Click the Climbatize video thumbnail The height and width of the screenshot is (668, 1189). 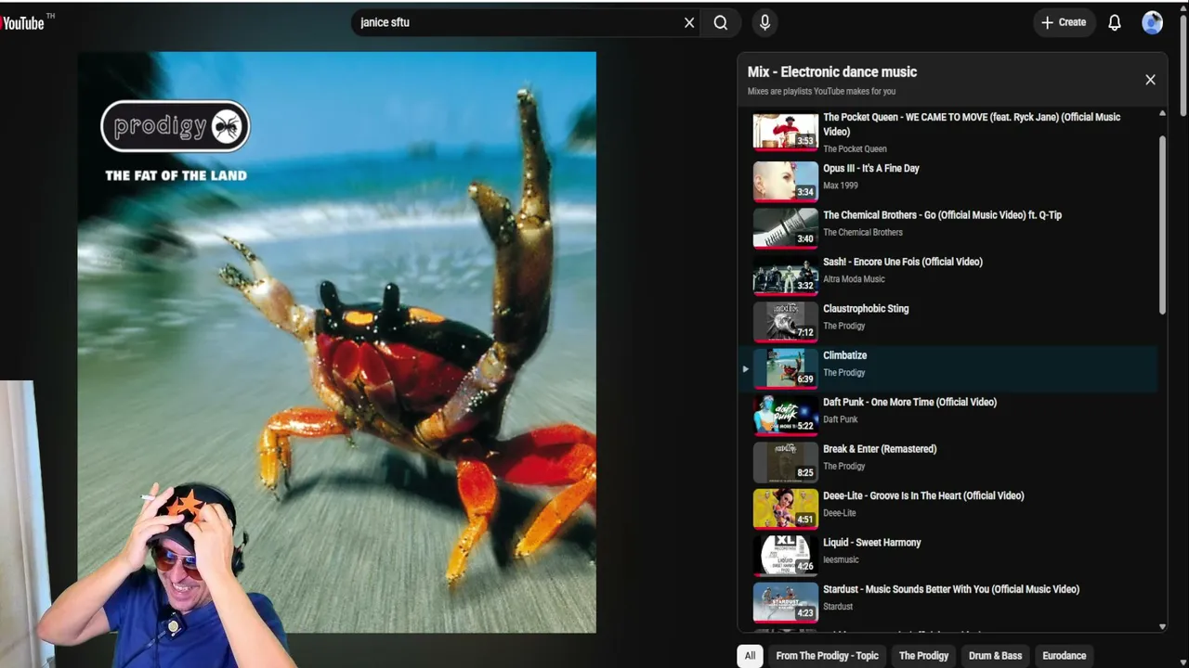point(786,368)
